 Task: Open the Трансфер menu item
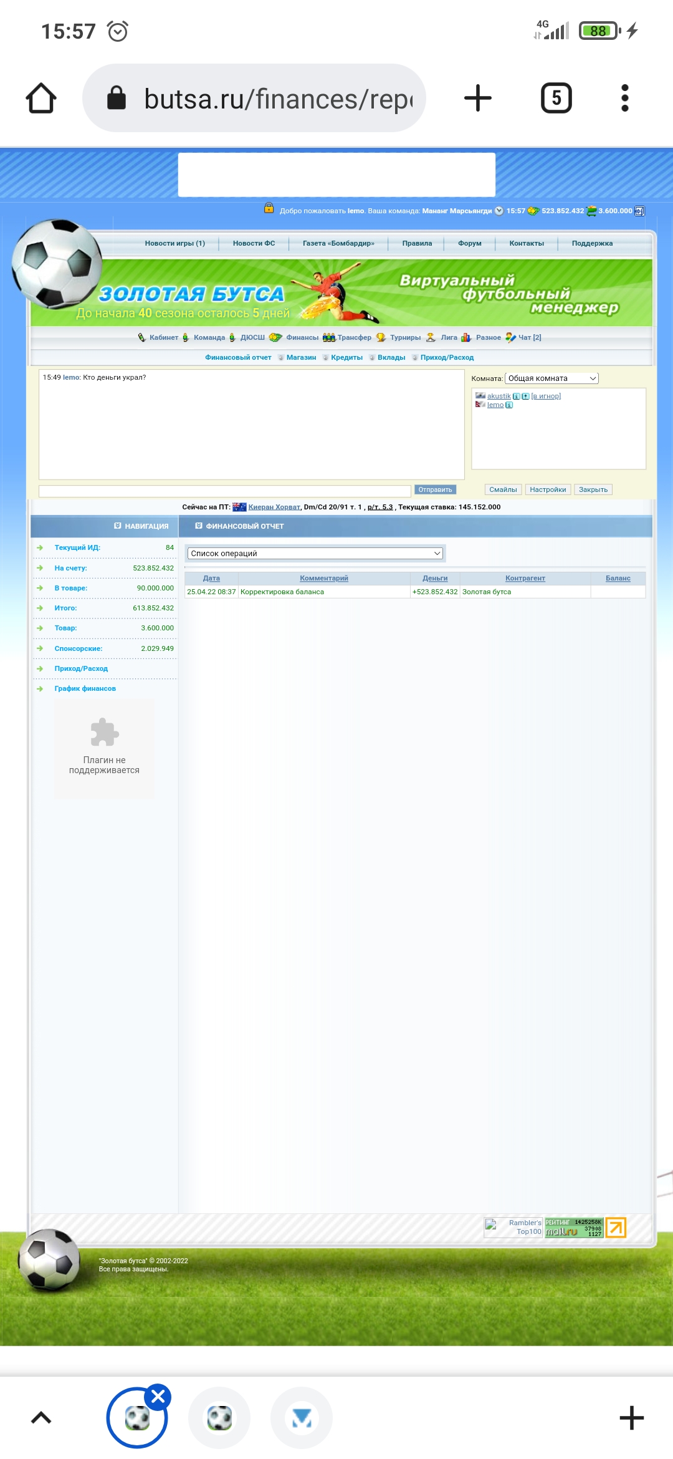tap(354, 338)
